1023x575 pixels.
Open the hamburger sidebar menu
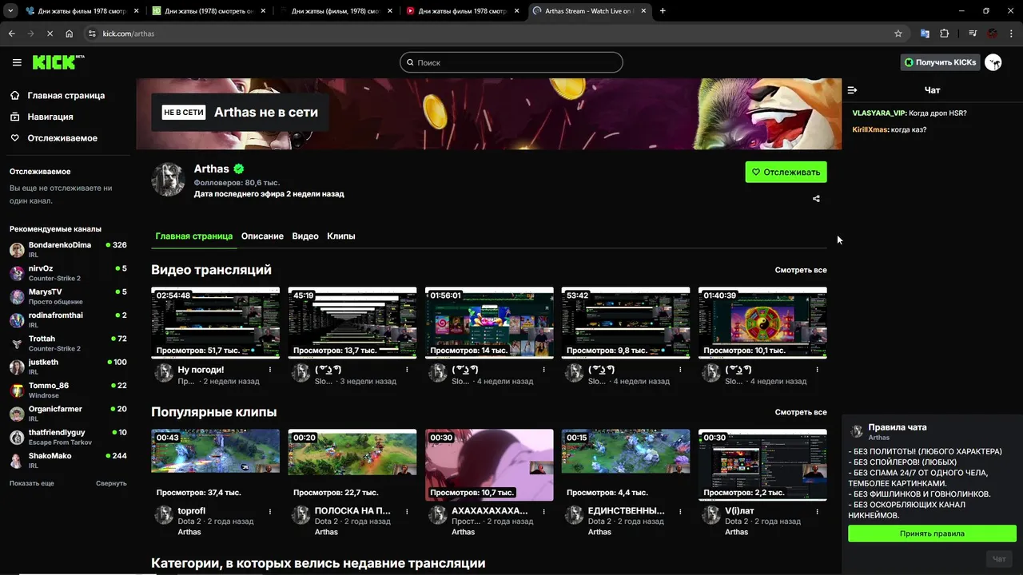(17, 62)
